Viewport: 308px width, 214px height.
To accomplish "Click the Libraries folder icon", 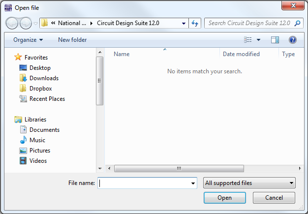I will [x=18, y=120].
